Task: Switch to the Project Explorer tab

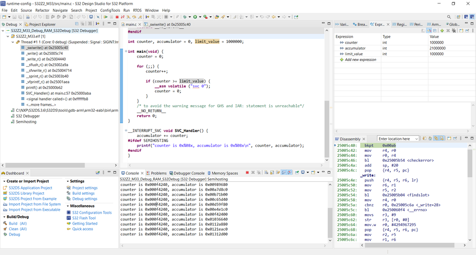Action: (42, 24)
